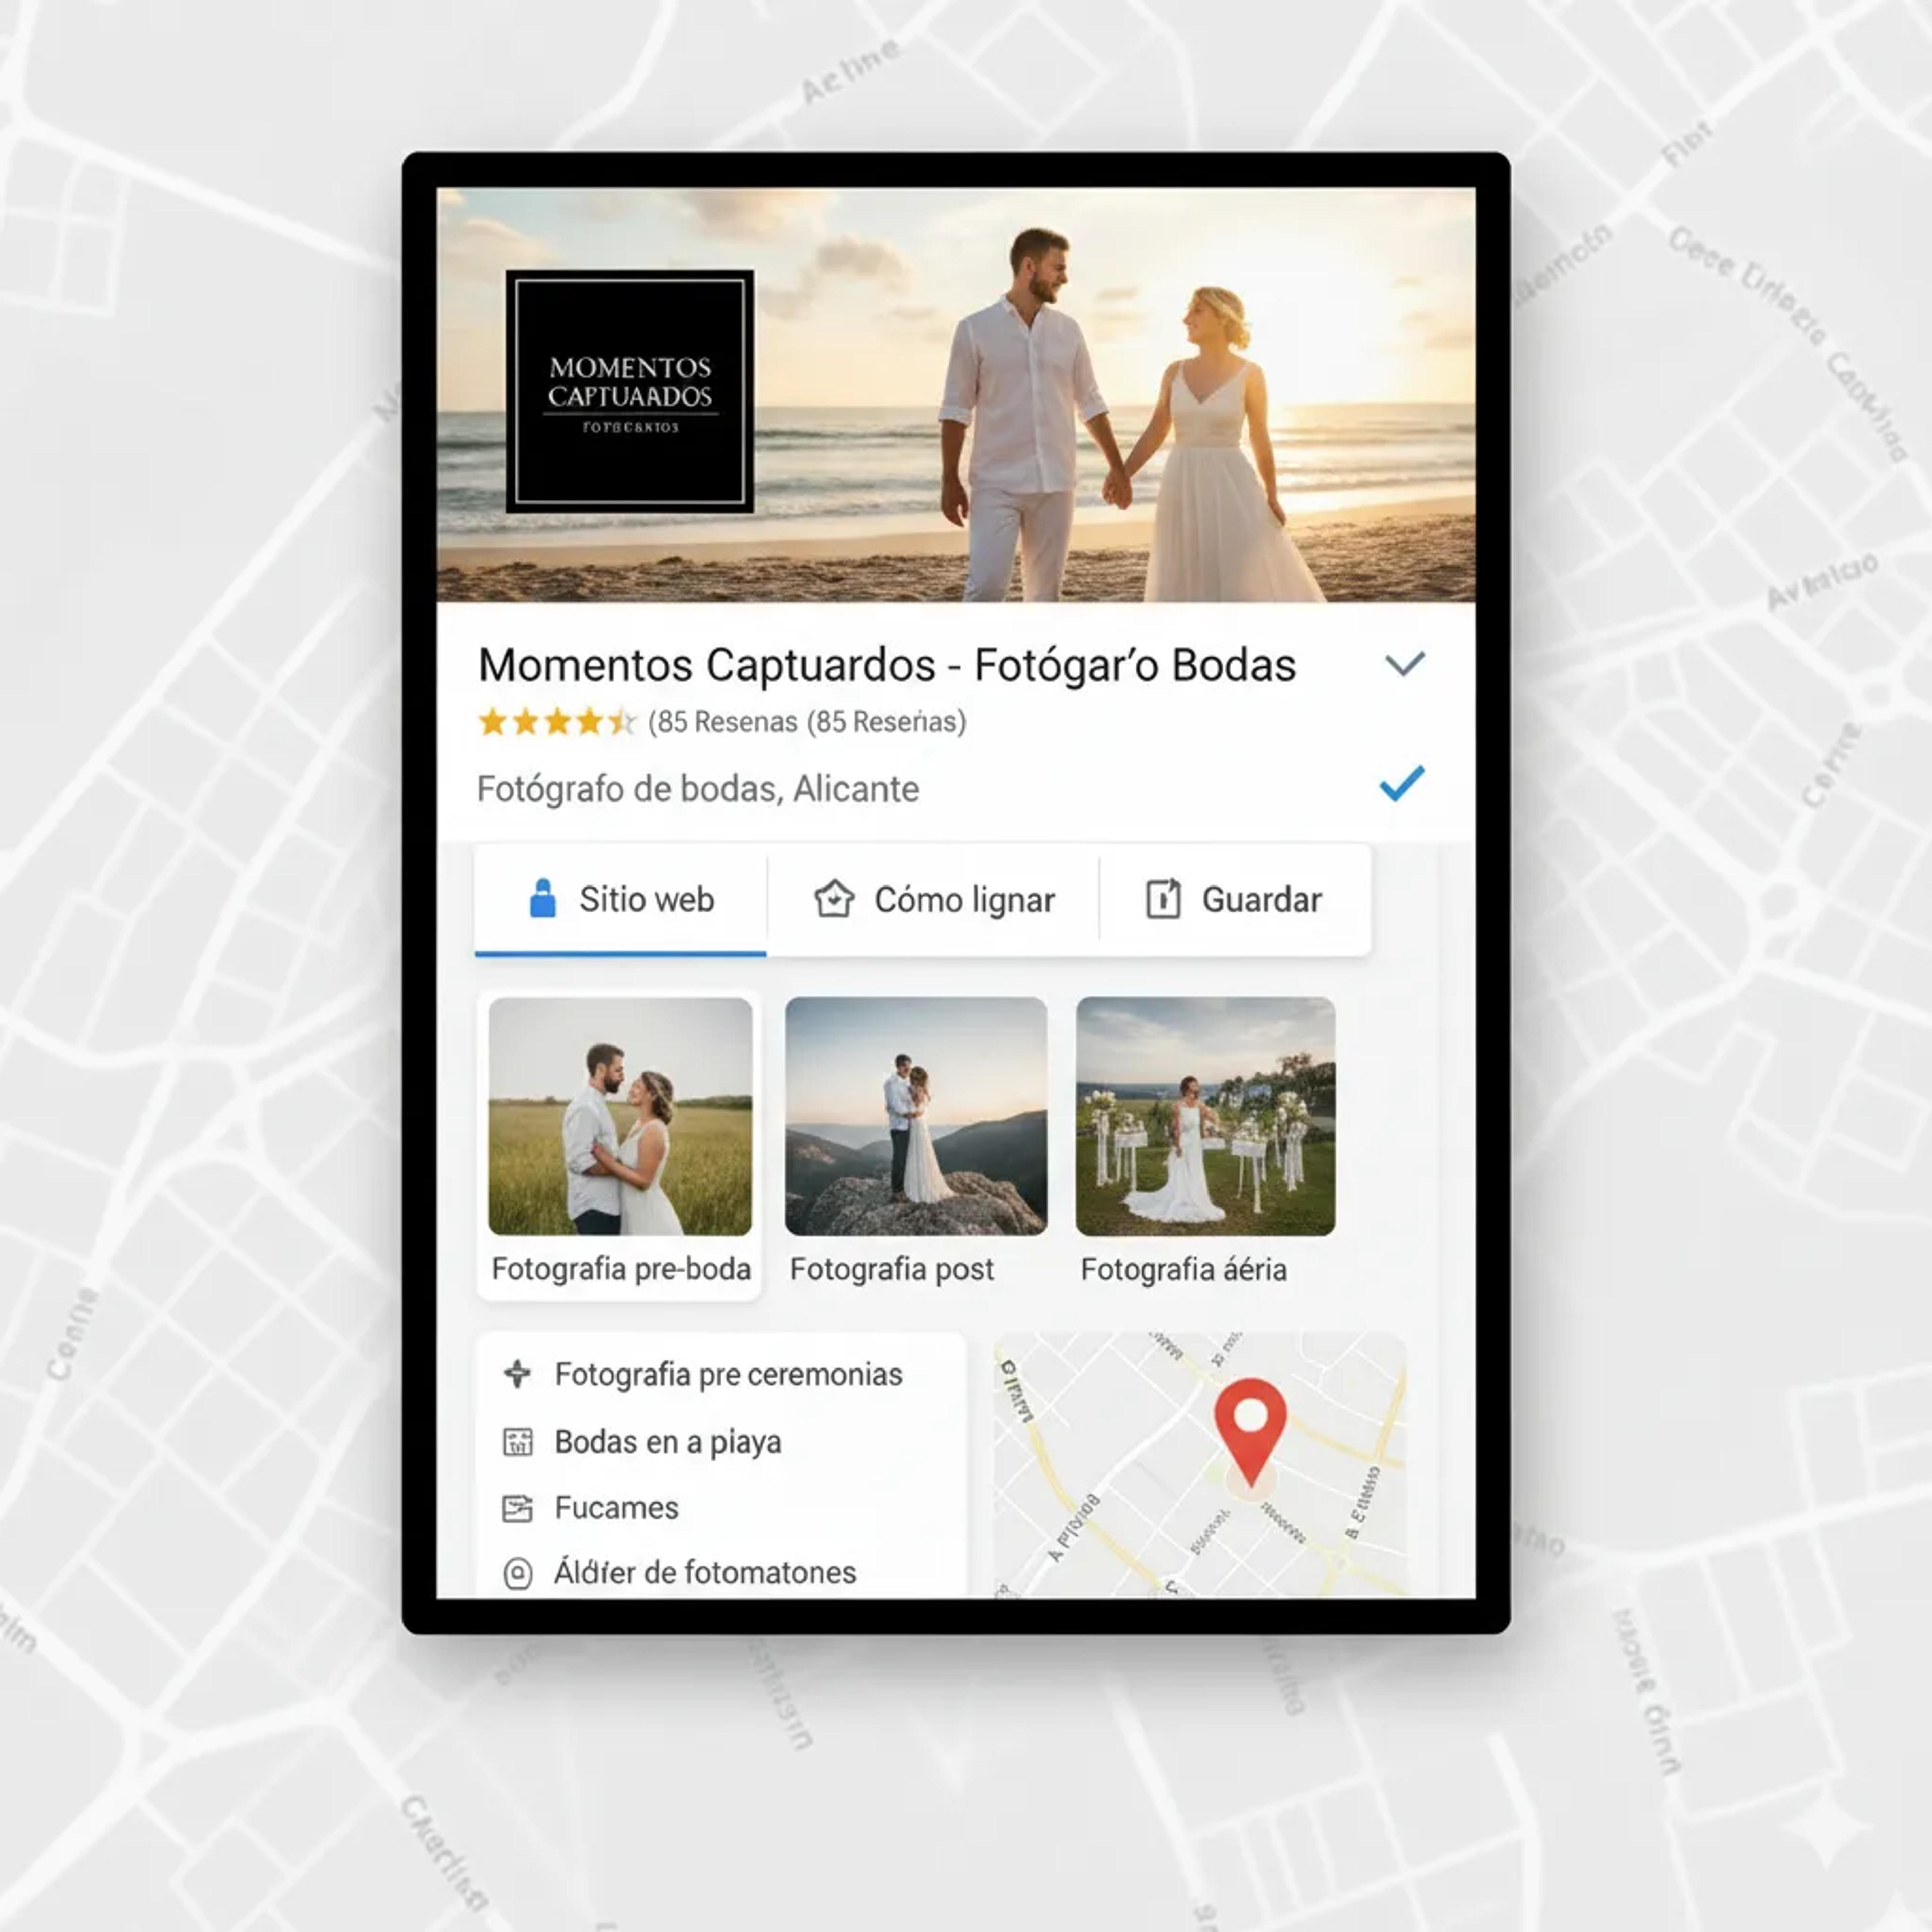Click the circular icon beside Áldíer de fotomatones
Viewport: 1932px width, 1932px height.
point(517,1573)
